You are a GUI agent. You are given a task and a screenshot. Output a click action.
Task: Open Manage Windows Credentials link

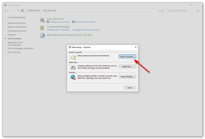pyautogui.click(x=86, y=30)
